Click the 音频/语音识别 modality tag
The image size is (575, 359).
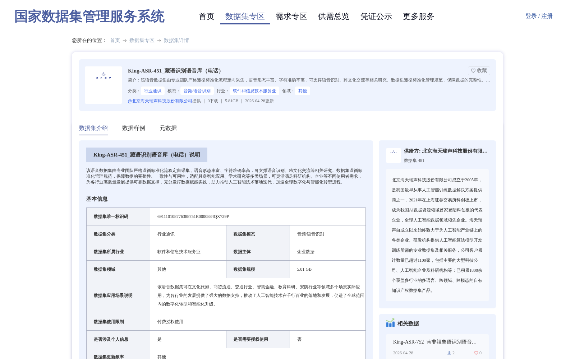click(x=197, y=91)
